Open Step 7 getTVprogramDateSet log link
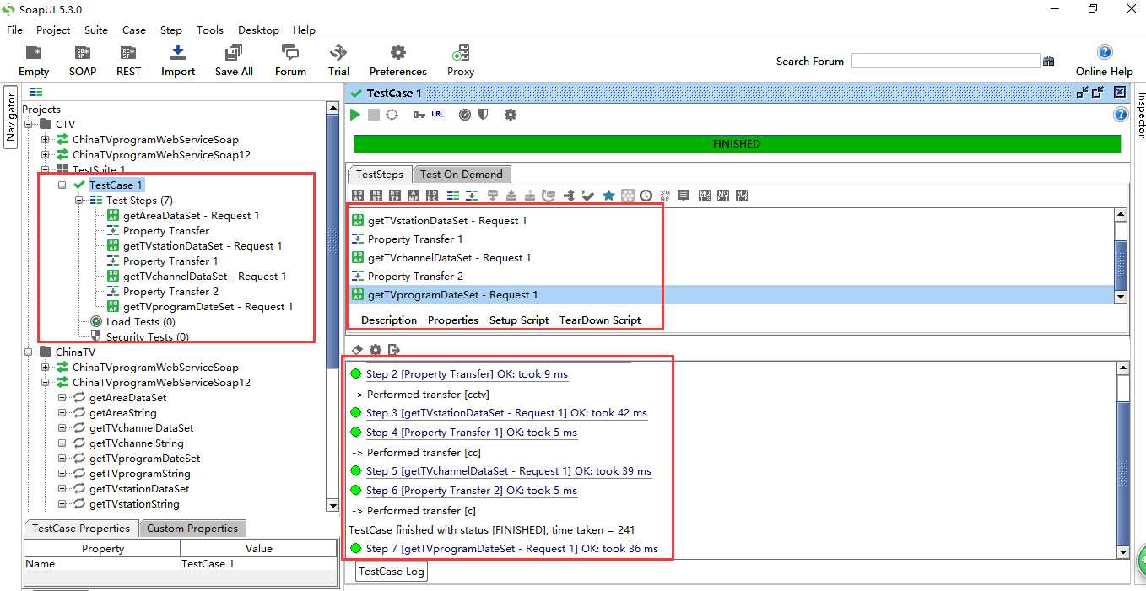 tap(512, 549)
